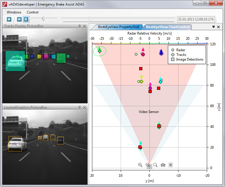Click the blue track box in Tracks Display

pos(32,56)
